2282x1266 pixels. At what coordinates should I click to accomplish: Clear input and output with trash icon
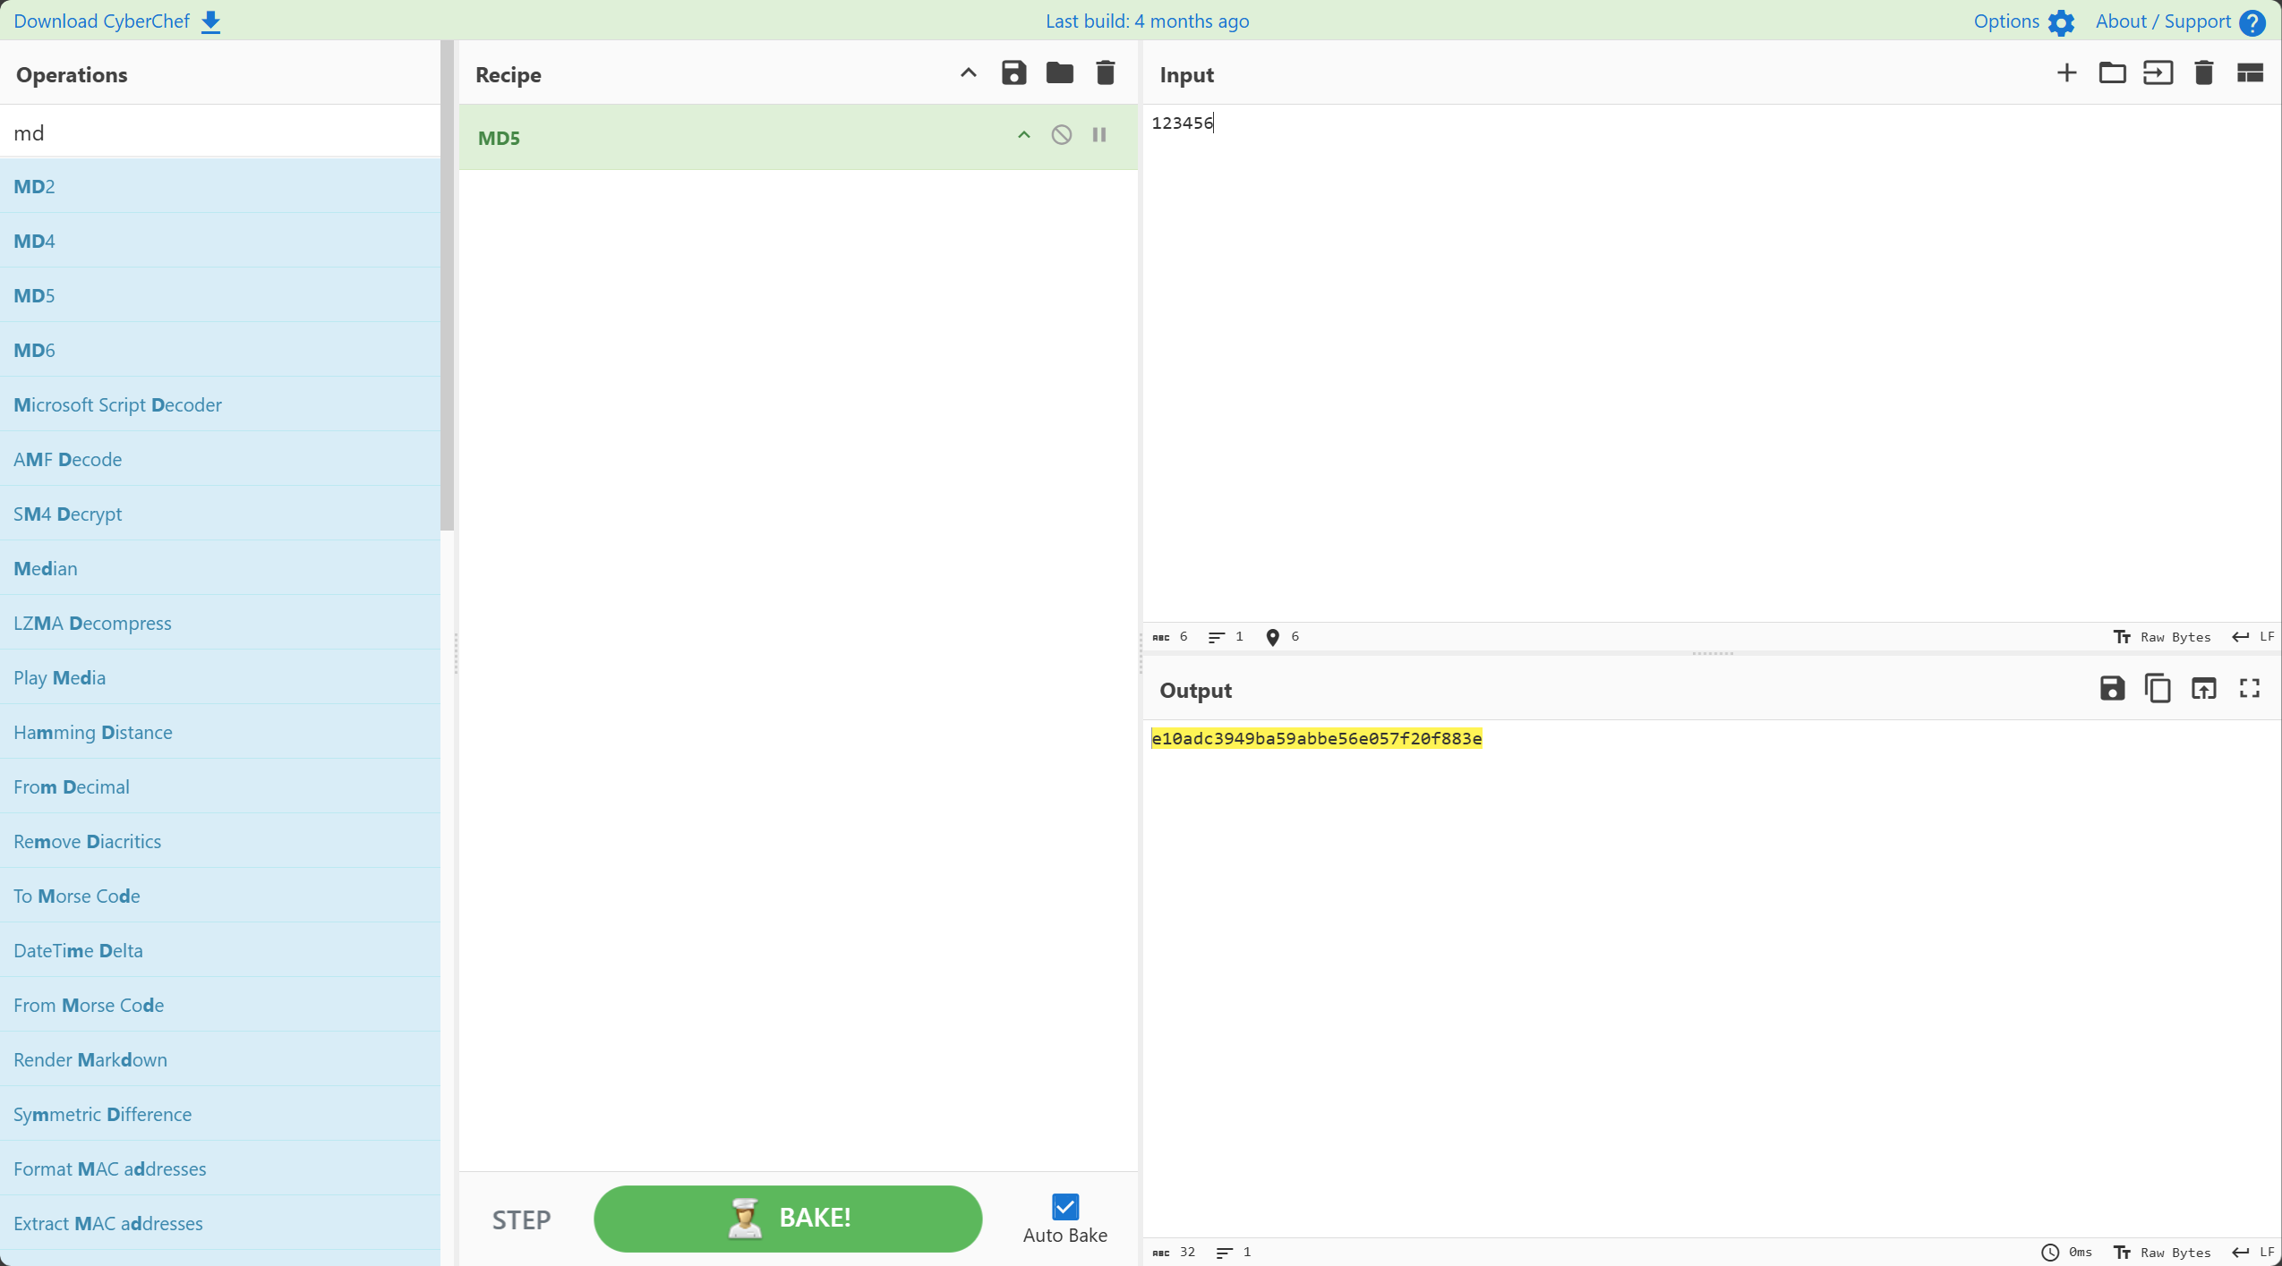pyautogui.click(x=2204, y=73)
